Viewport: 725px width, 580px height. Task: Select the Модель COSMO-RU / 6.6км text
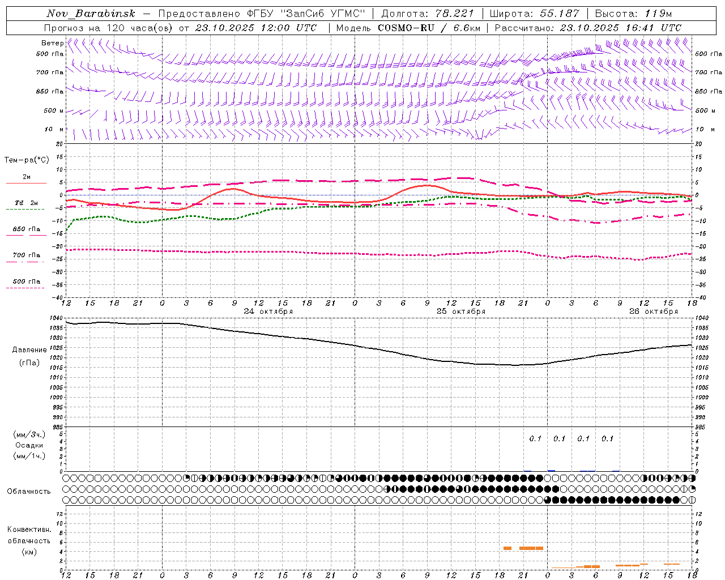pos(408,28)
